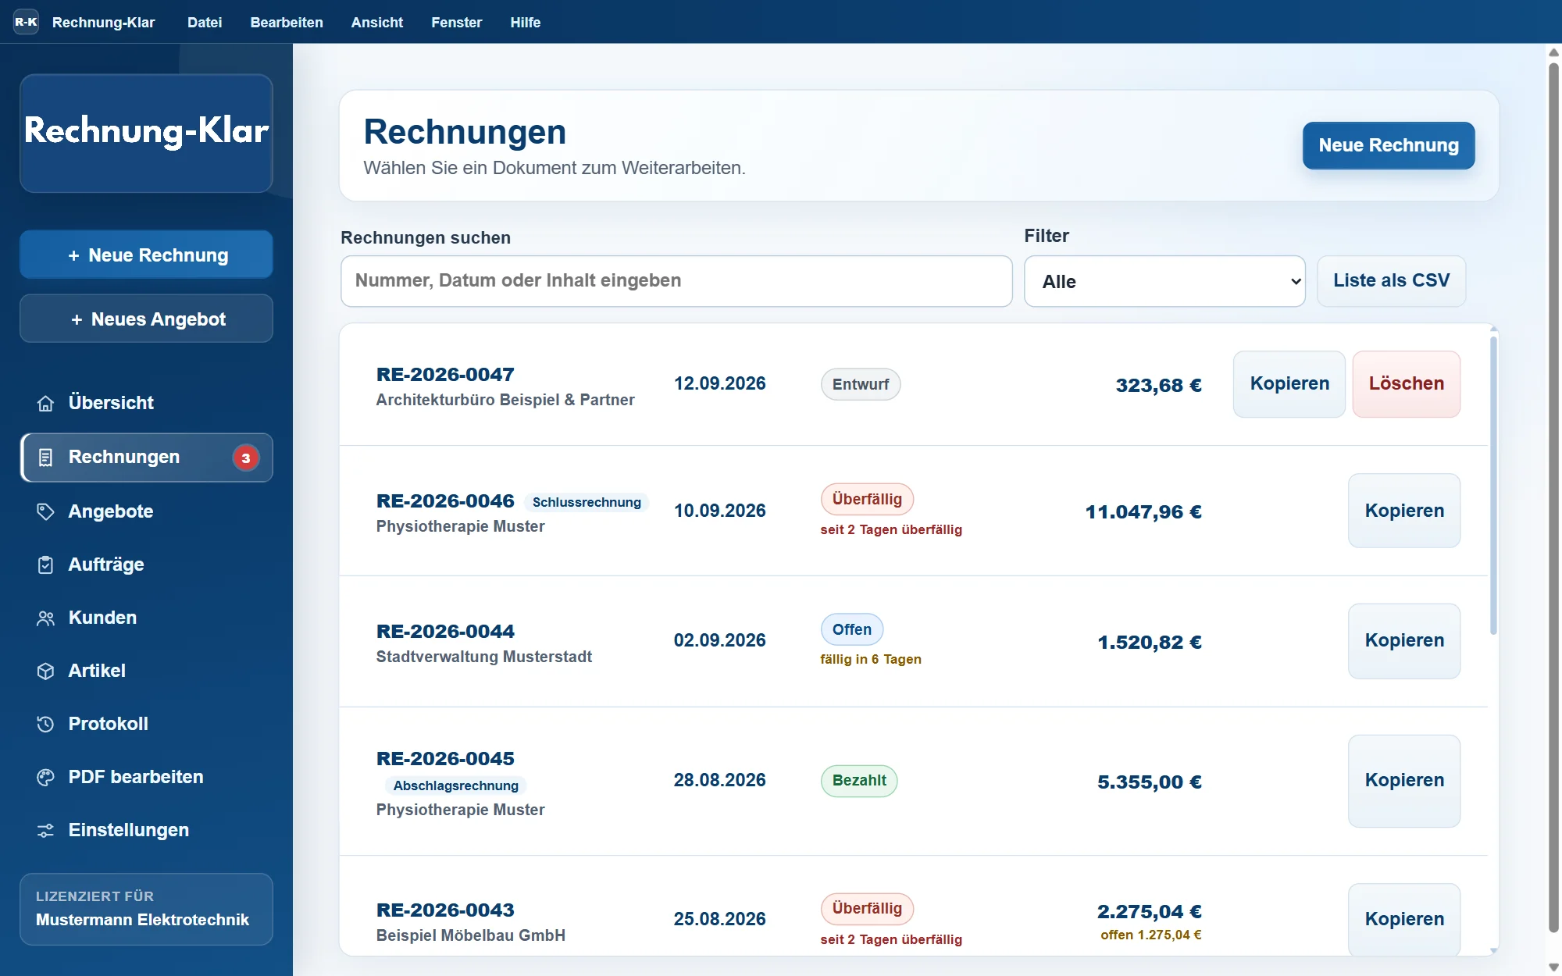The width and height of the screenshot is (1562, 976).
Task: Export with Liste als CSV button
Action: (x=1391, y=280)
